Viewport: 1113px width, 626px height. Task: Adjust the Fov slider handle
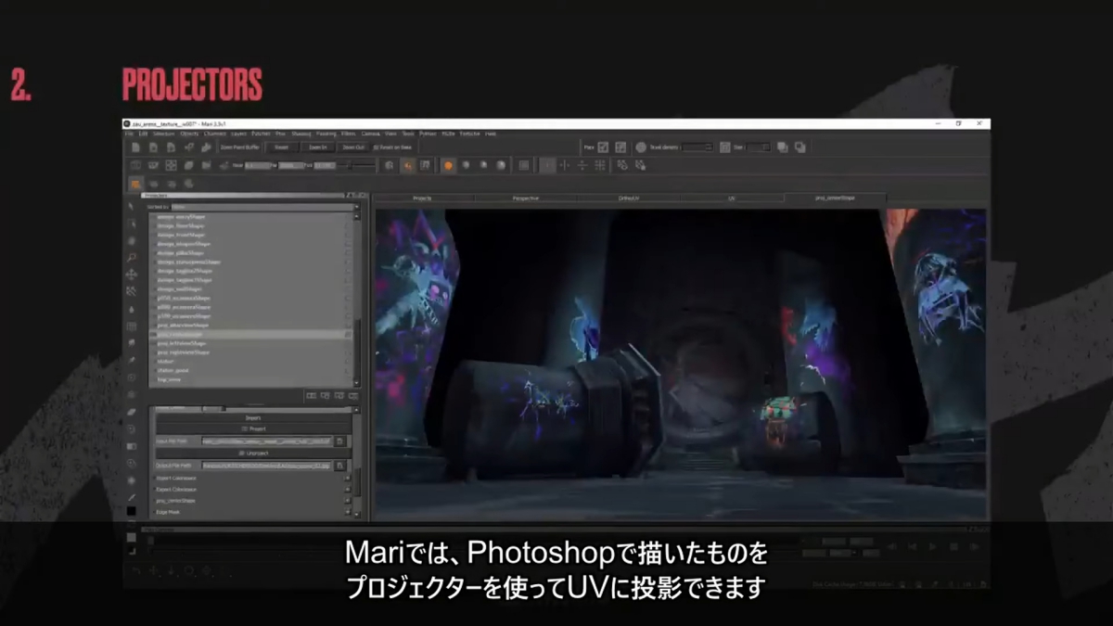point(350,166)
